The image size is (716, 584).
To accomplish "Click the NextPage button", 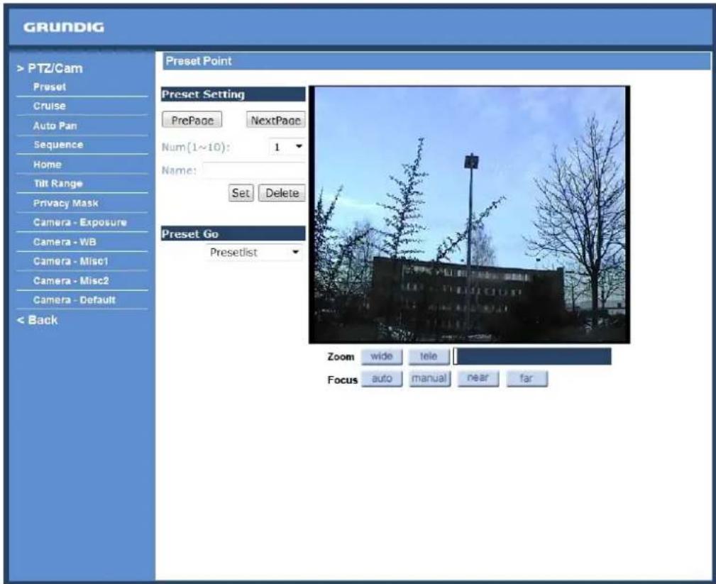I will pos(275,120).
